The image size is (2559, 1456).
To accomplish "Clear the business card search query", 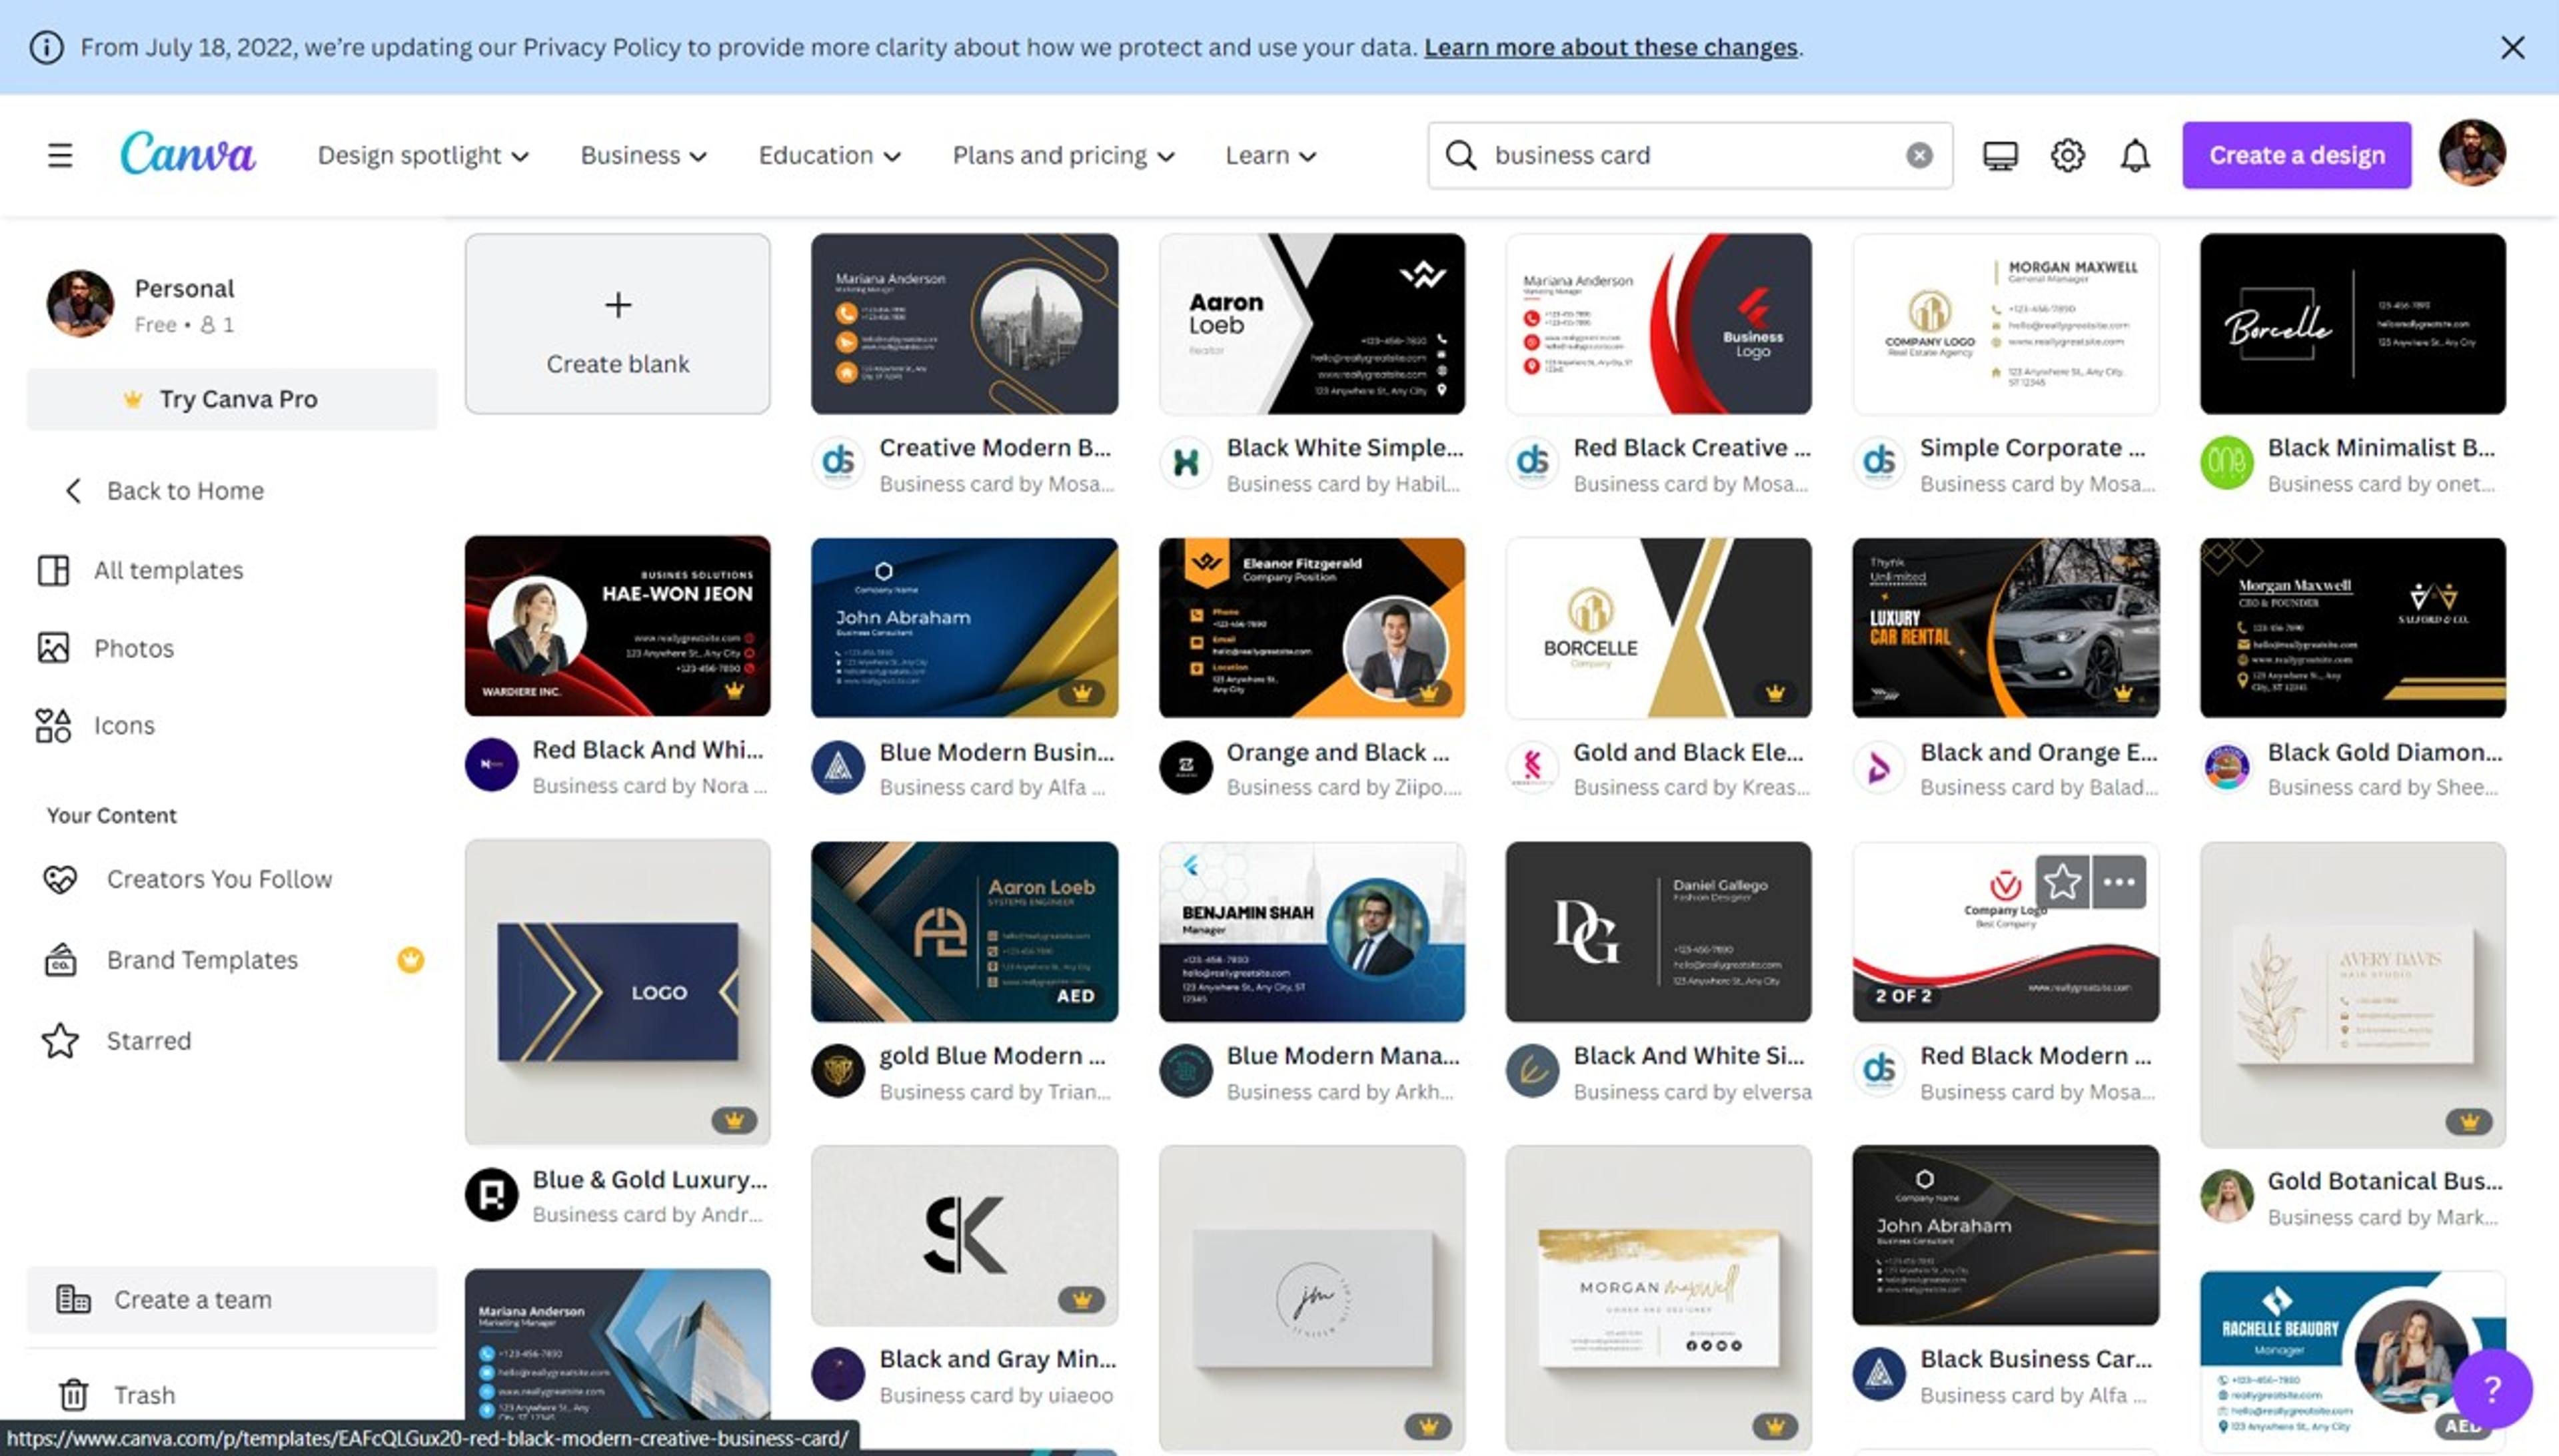I will coord(1919,154).
